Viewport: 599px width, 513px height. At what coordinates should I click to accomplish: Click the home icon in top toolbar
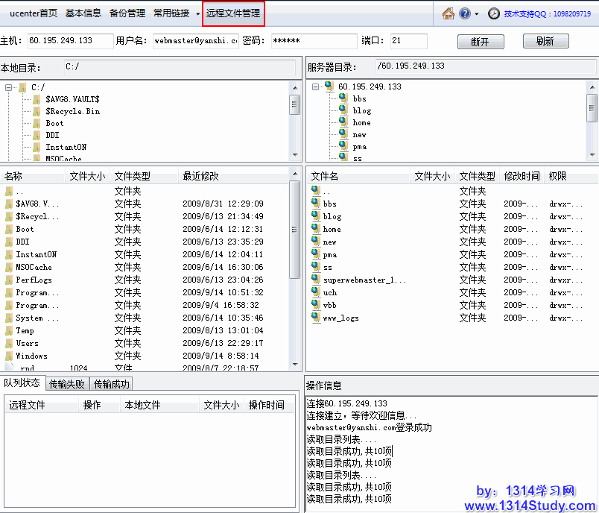448,13
